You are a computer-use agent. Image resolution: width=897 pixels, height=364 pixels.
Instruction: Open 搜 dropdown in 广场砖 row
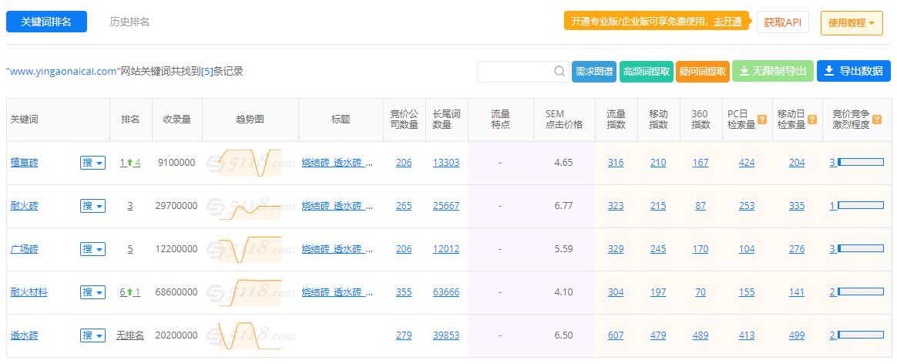point(92,250)
